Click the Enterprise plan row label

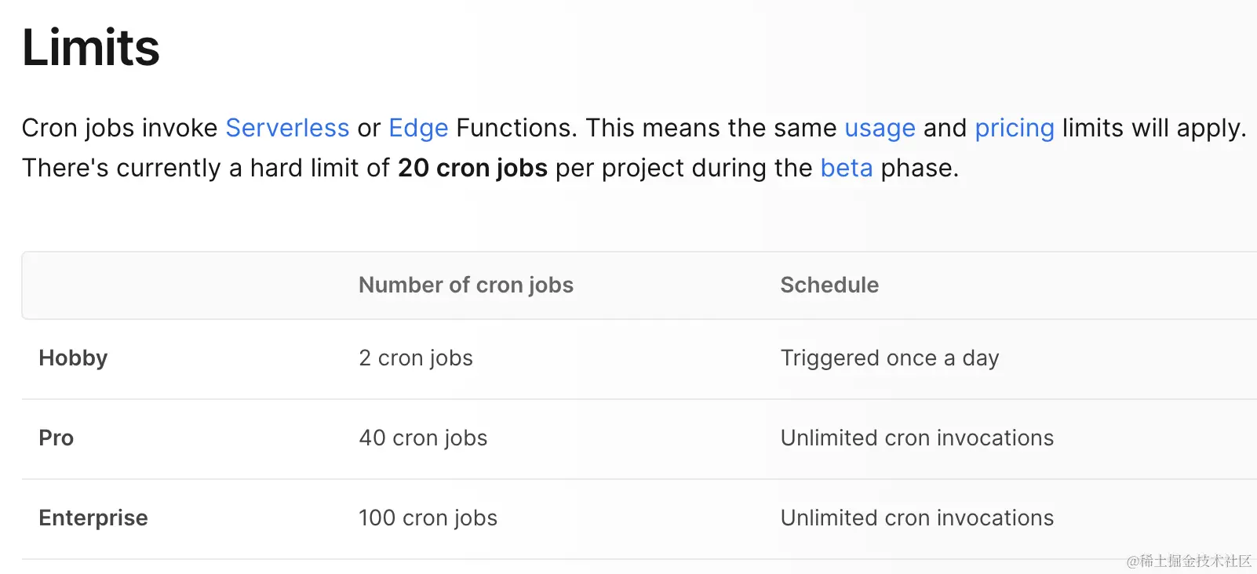[93, 518]
